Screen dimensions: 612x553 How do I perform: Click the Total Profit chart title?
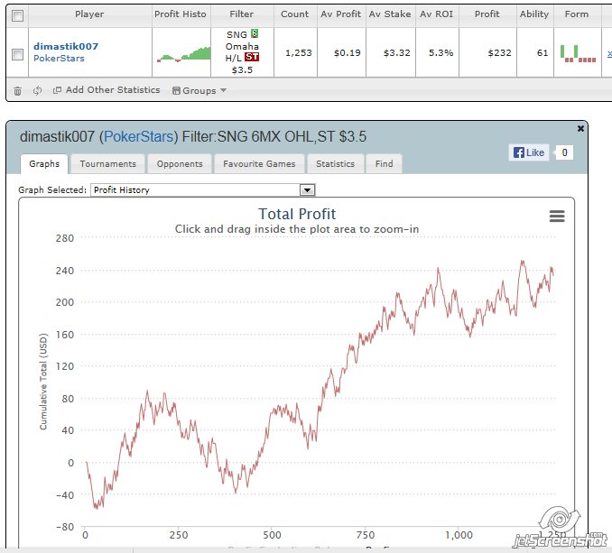297,214
